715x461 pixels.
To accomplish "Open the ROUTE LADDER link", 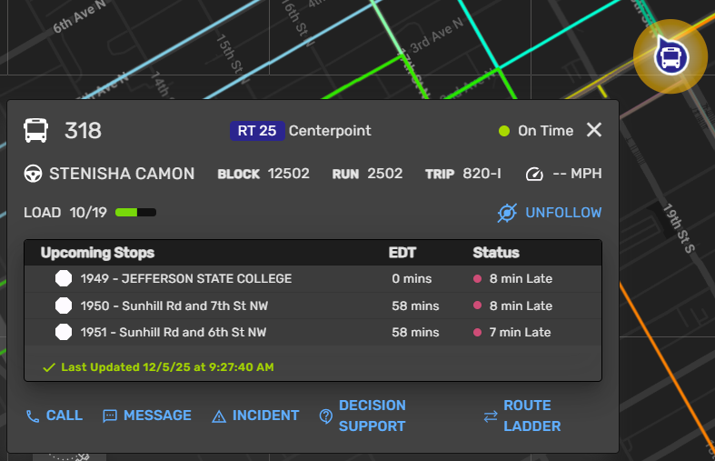I will (x=531, y=416).
